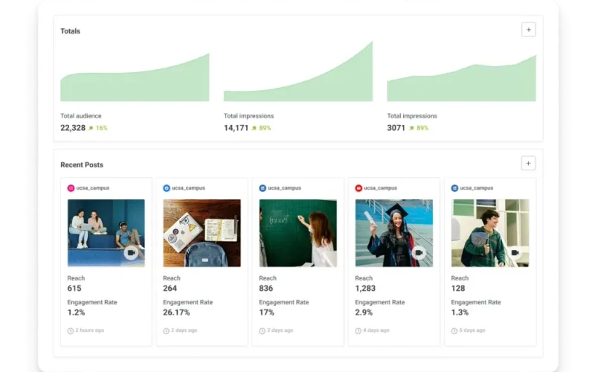Click ucsa_campus name on the third post
The width and height of the screenshot is (595, 372).
tap(285, 188)
